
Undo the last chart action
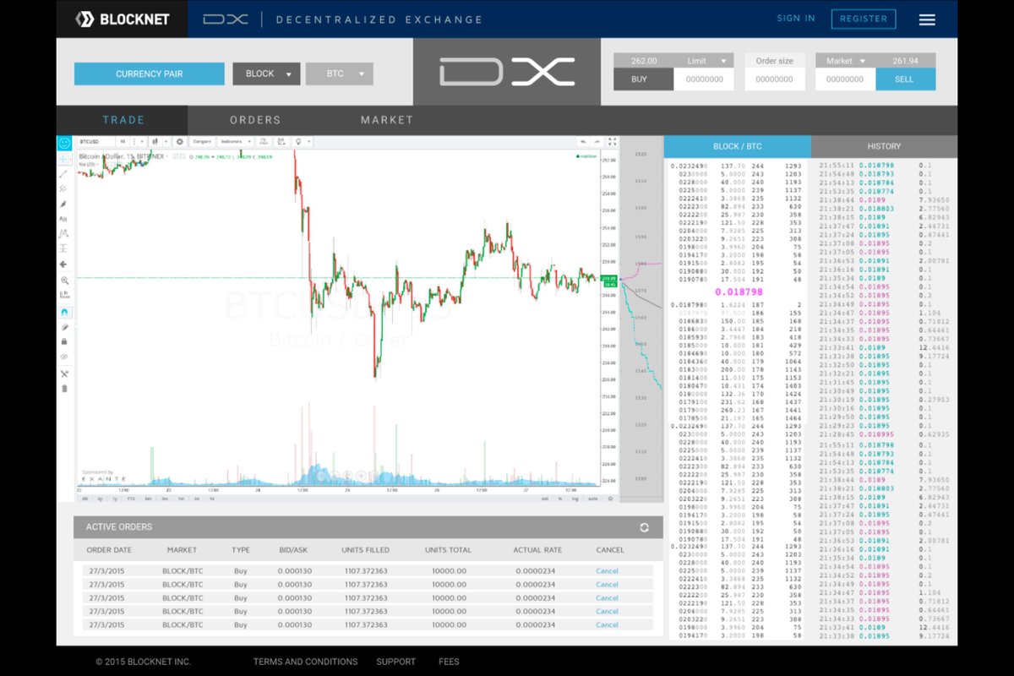[583, 142]
